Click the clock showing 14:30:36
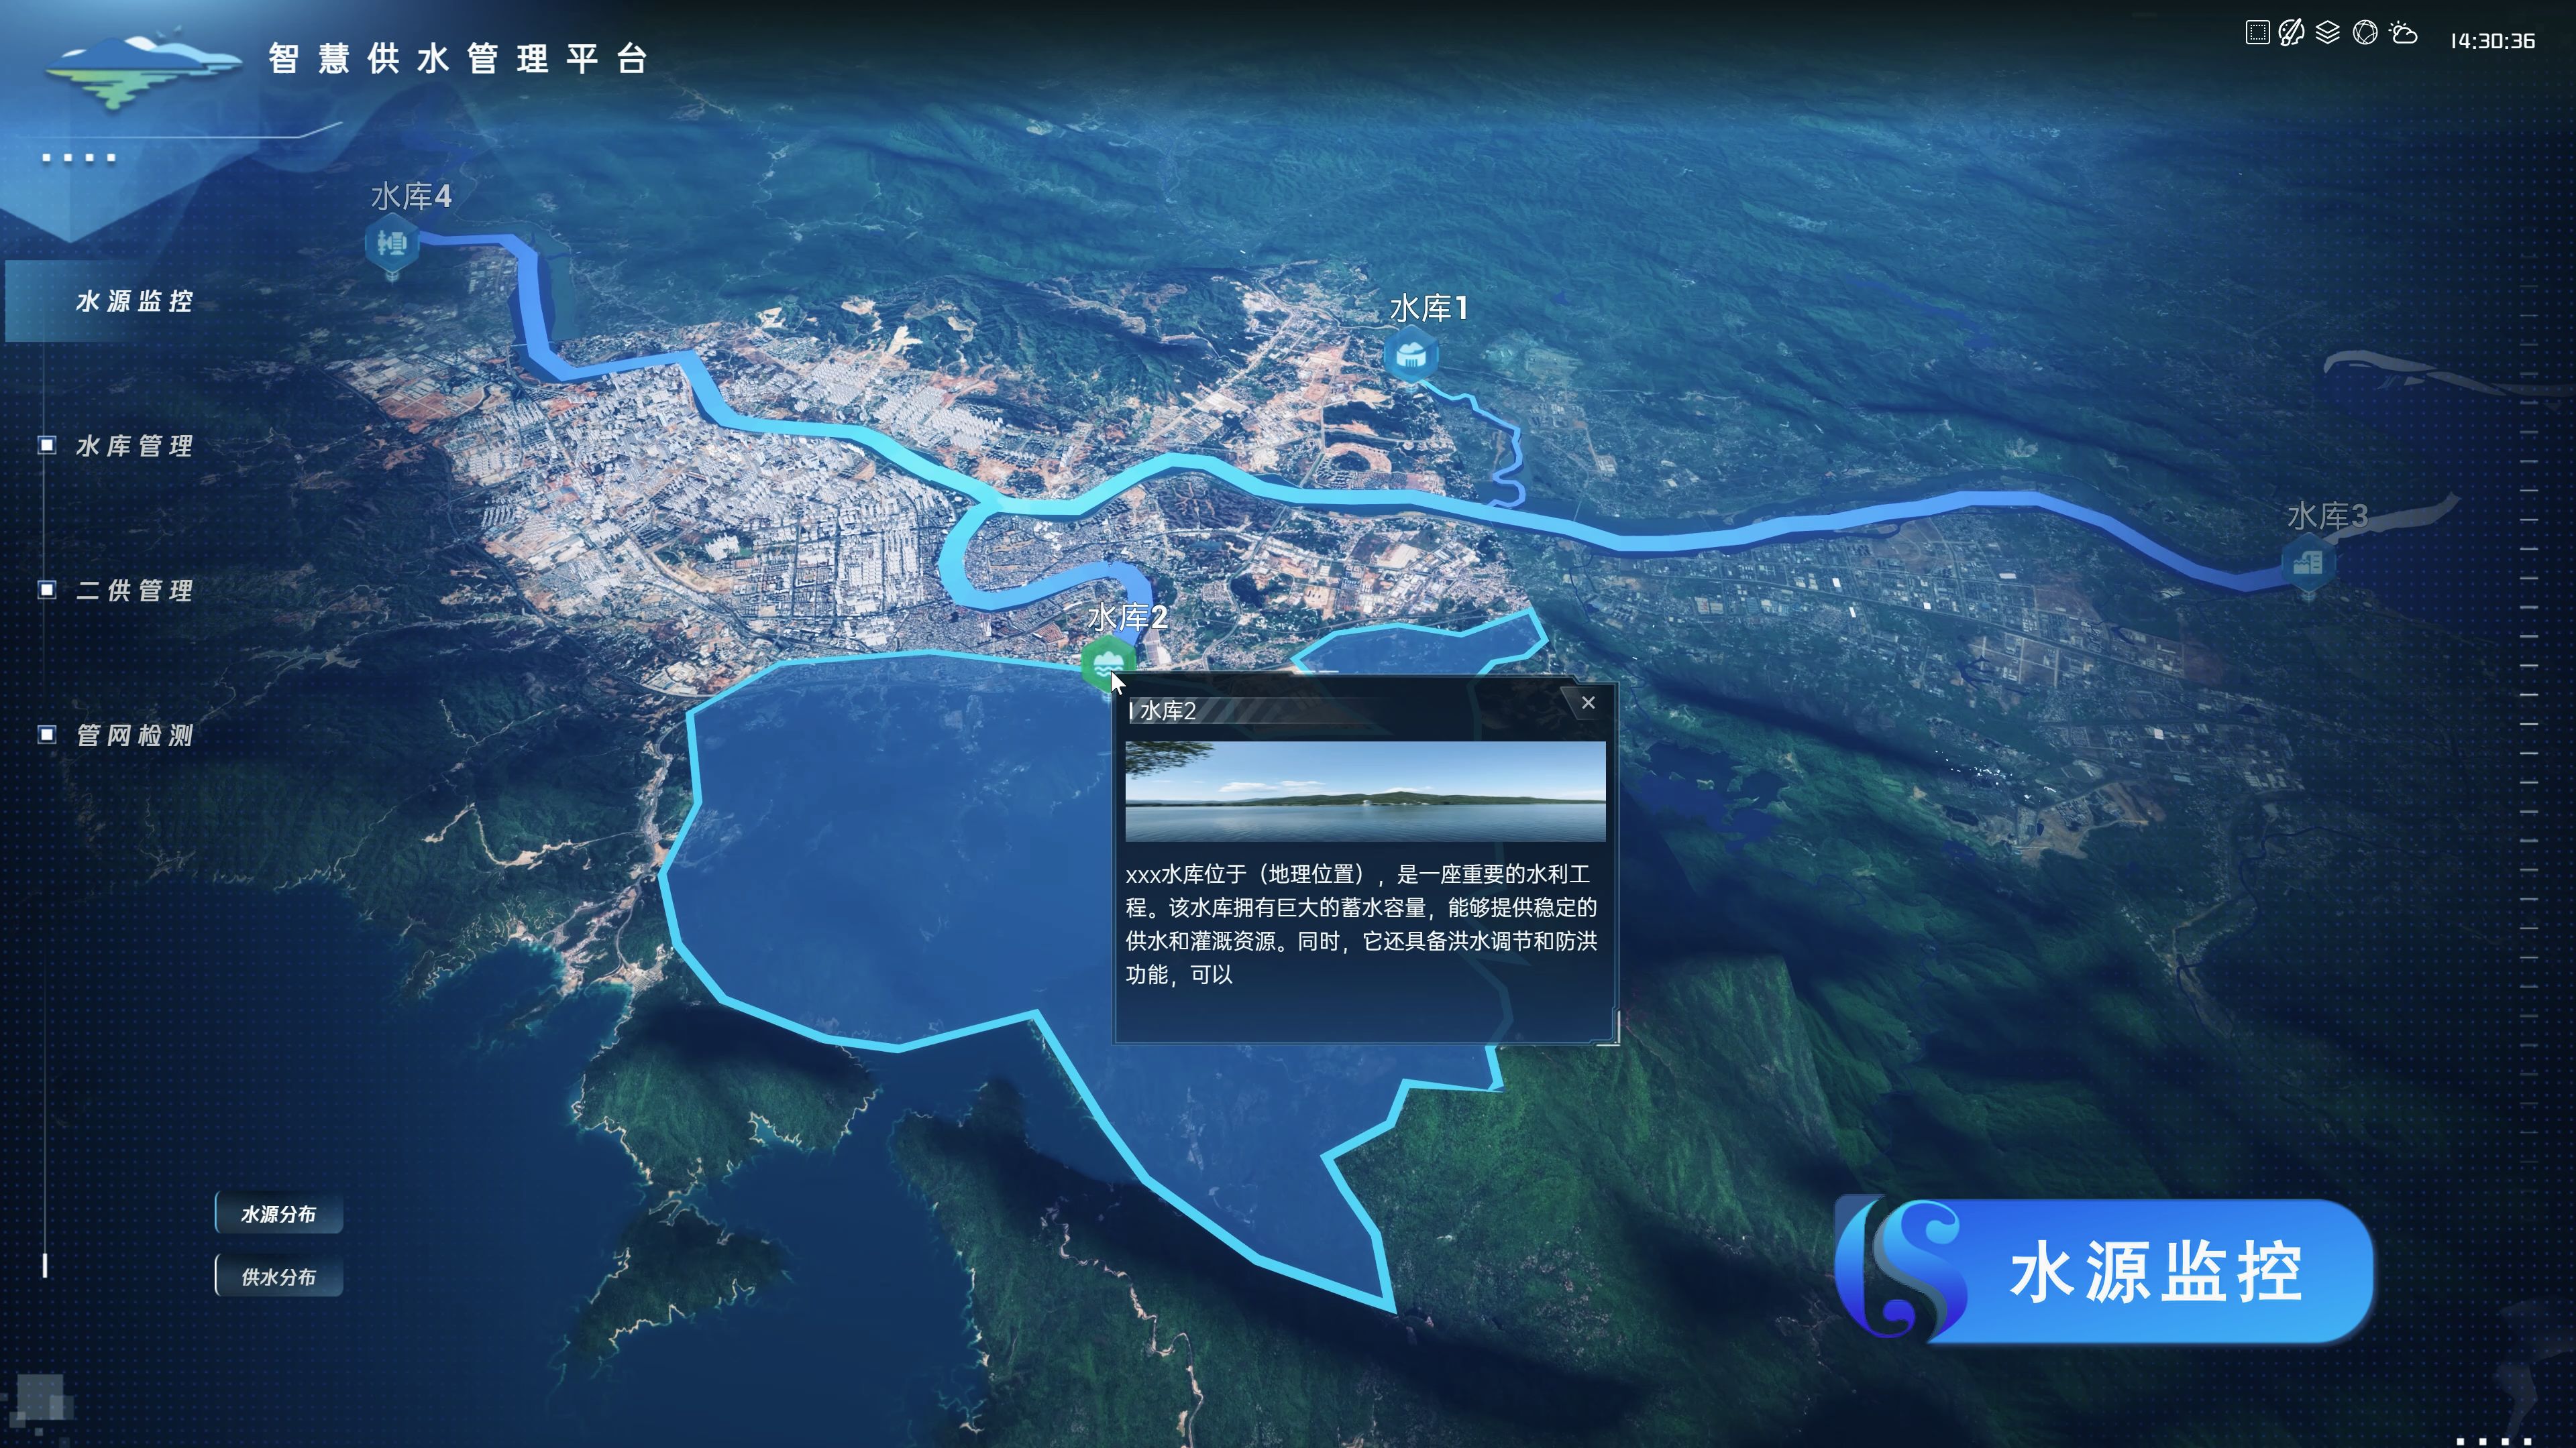This screenshot has height=1448, width=2576. click(x=2492, y=42)
